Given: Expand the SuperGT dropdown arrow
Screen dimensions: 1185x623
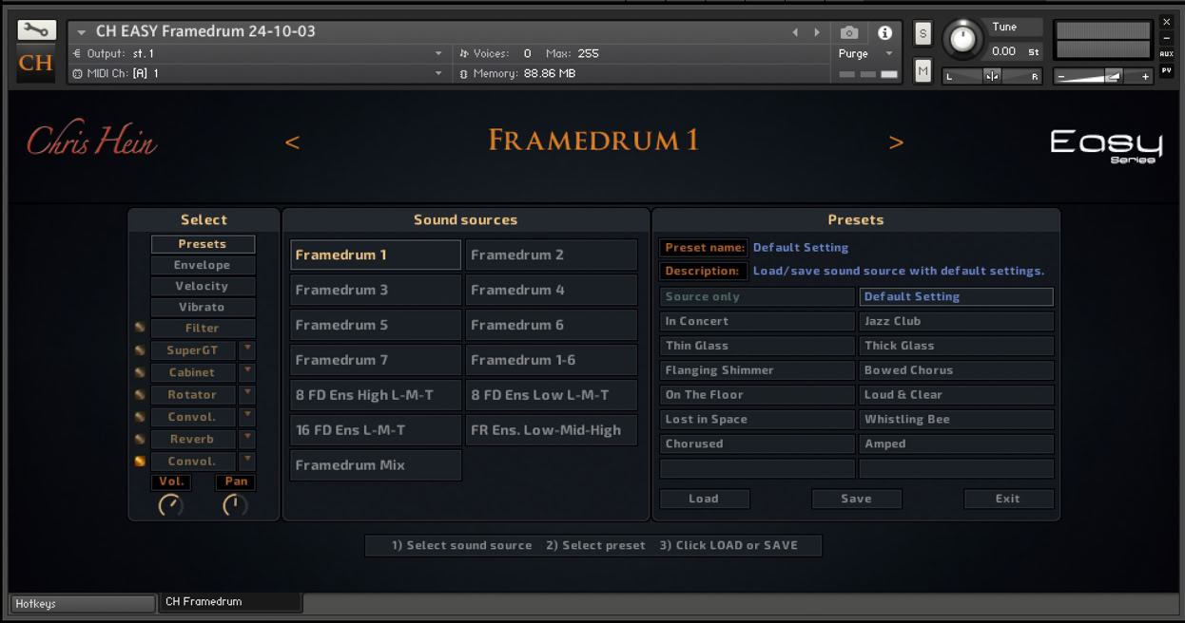Looking at the screenshot, I should pos(247,349).
